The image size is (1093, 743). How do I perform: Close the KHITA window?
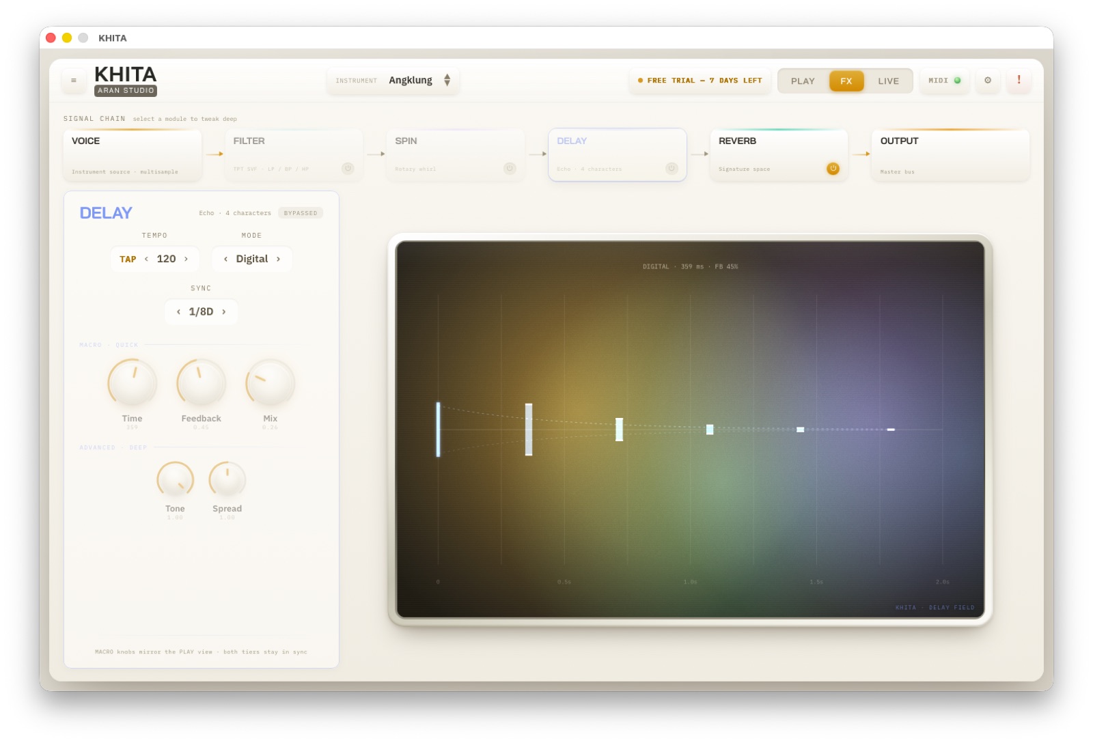click(51, 38)
